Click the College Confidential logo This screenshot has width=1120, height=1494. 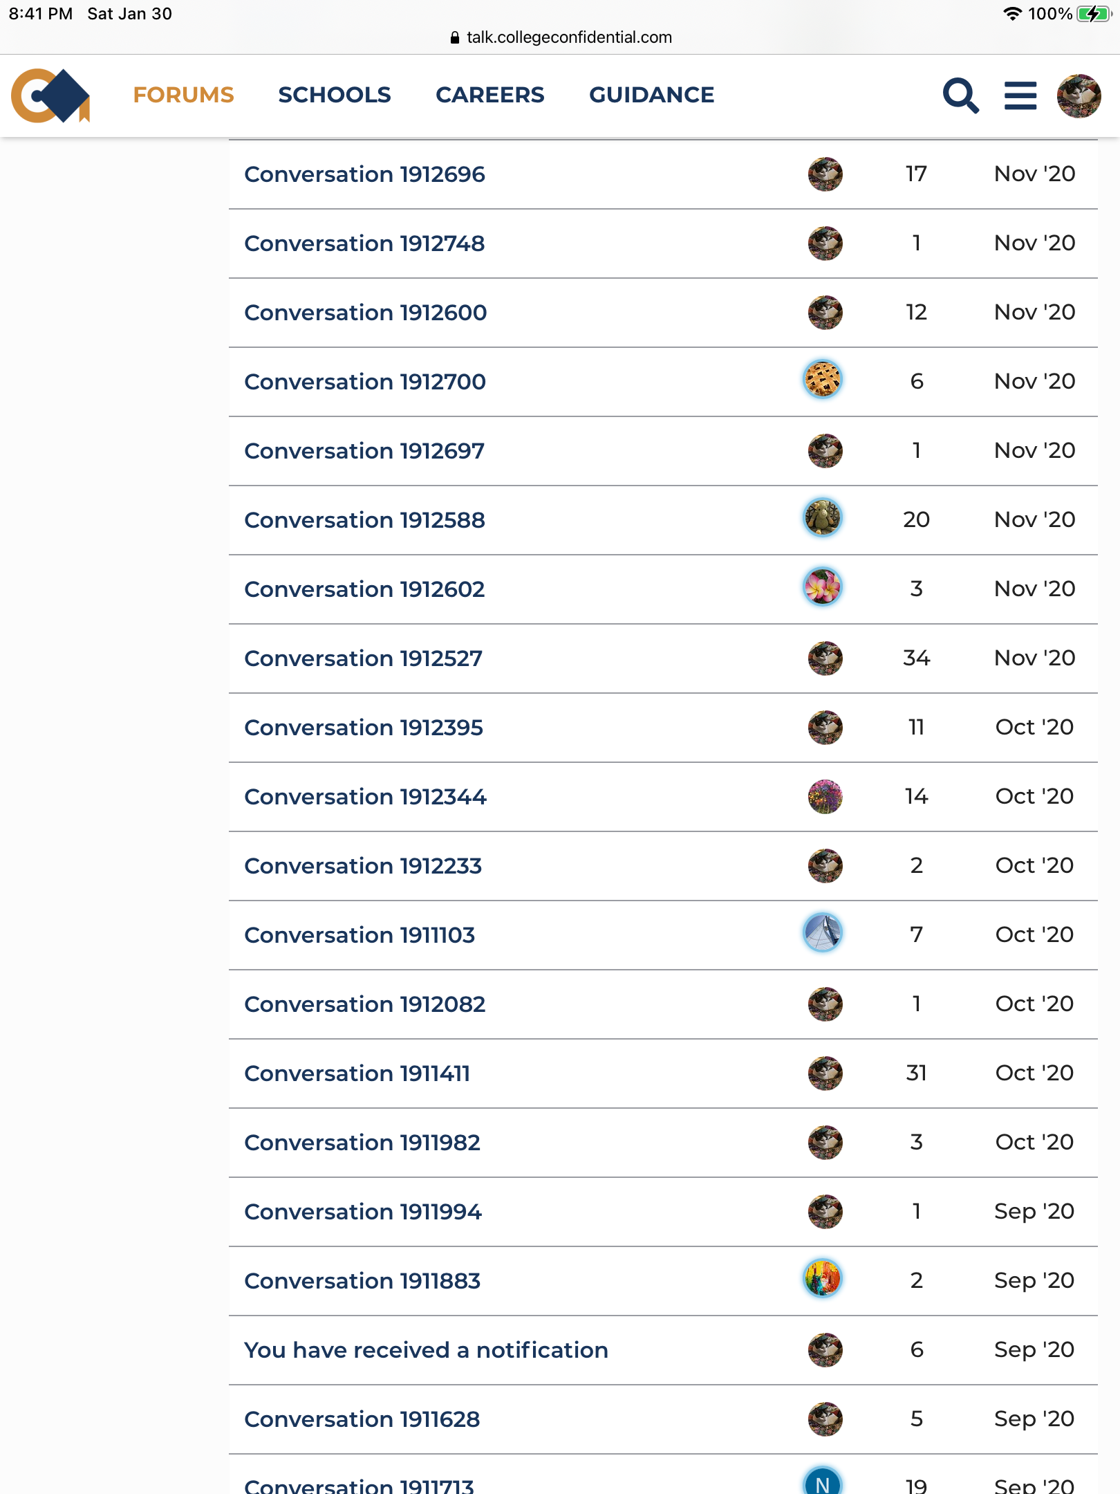pos(50,95)
